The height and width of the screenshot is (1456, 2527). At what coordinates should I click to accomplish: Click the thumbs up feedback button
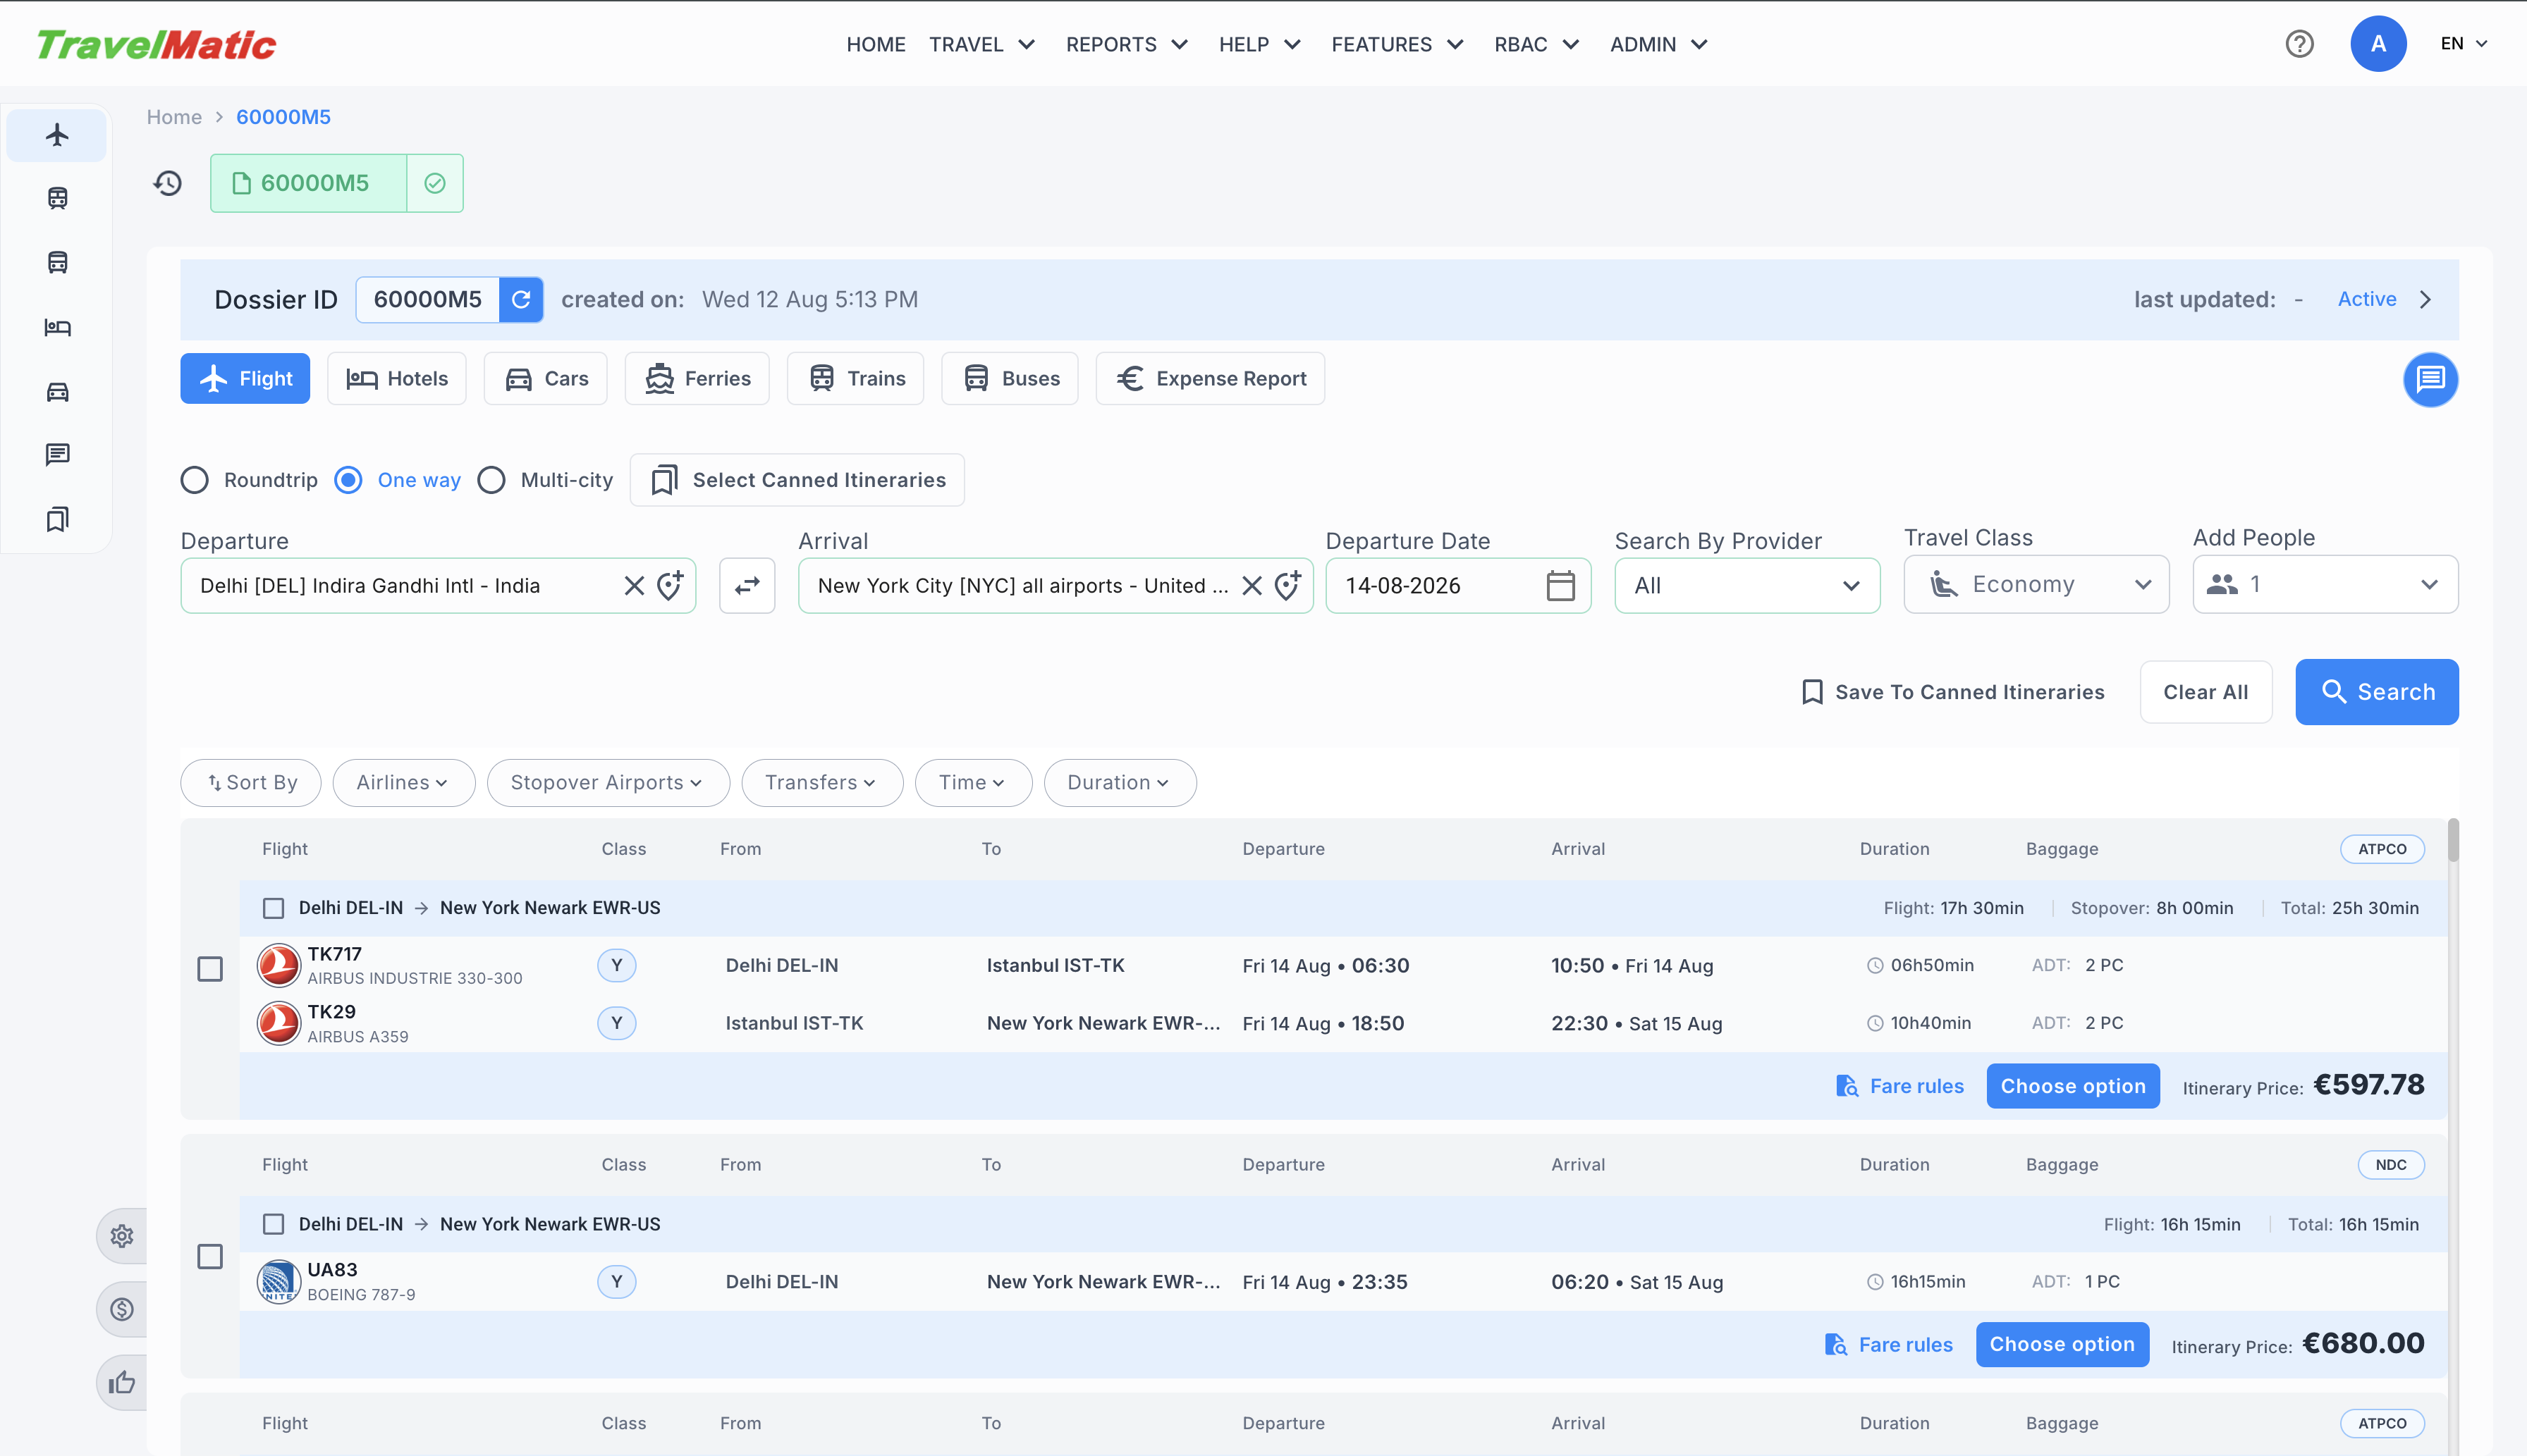click(x=122, y=1382)
